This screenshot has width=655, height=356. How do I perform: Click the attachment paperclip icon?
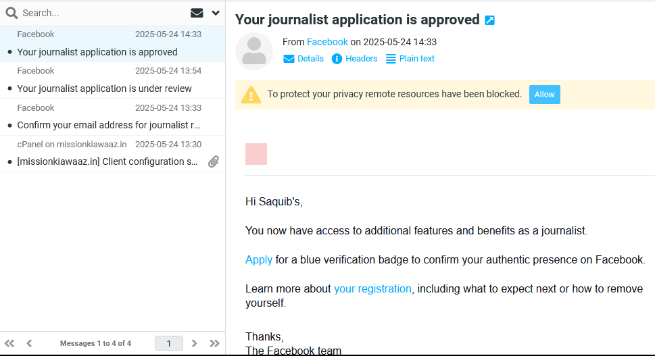(214, 161)
